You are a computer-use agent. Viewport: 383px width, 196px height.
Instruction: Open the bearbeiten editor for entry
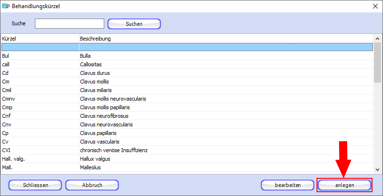pos(287,185)
